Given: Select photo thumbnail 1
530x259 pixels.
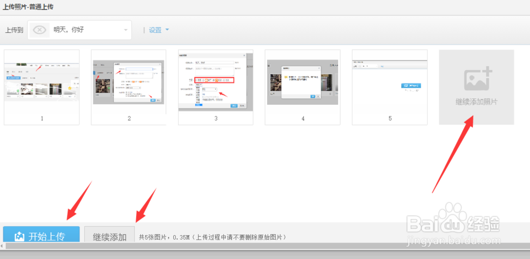Looking at the screenshot, I should point(41,87).
